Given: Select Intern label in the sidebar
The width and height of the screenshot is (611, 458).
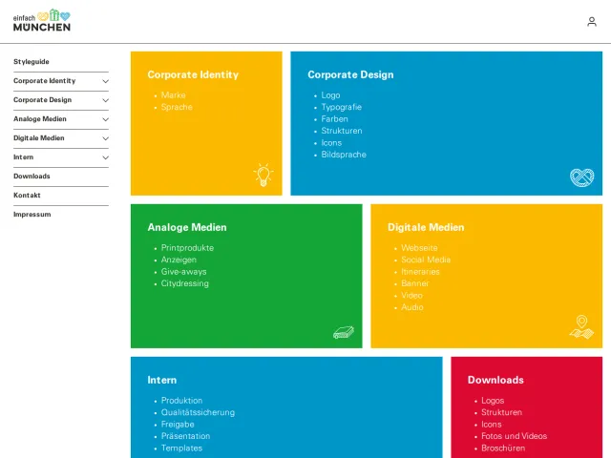Looking at the screenshot, I should click(23, 156).
